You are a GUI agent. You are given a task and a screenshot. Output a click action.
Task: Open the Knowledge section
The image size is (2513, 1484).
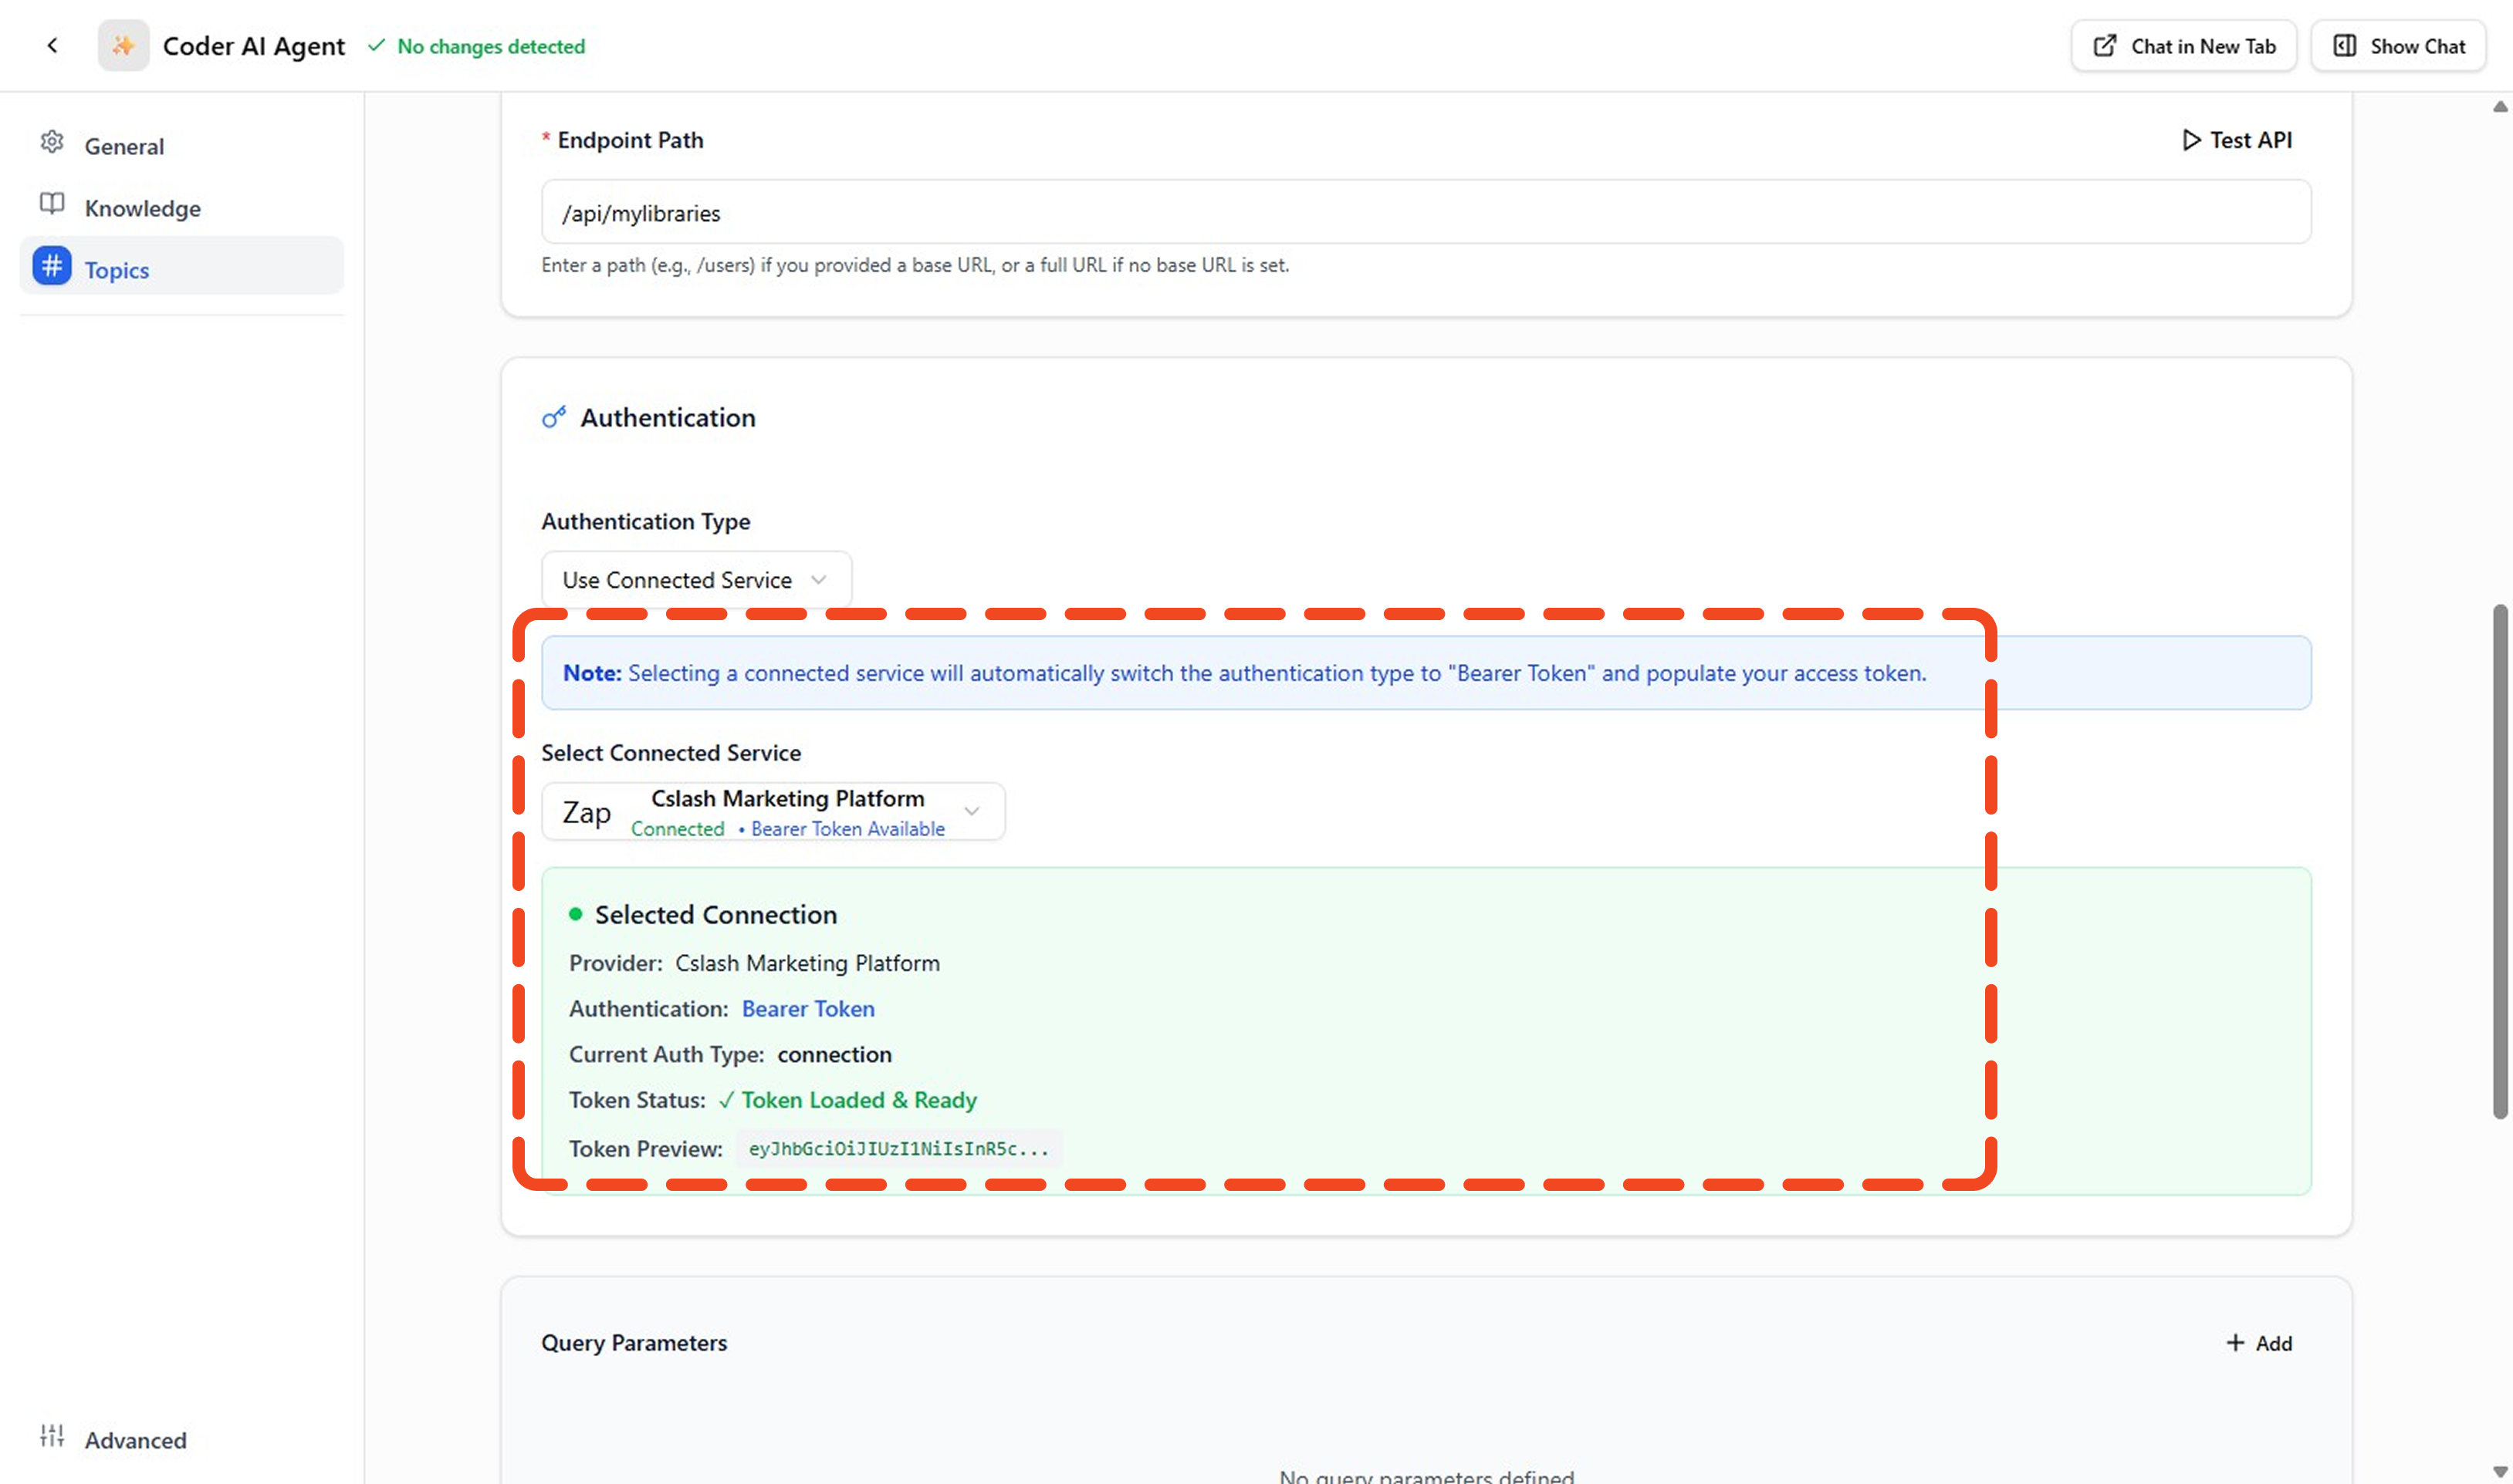(x=142, y=208)
